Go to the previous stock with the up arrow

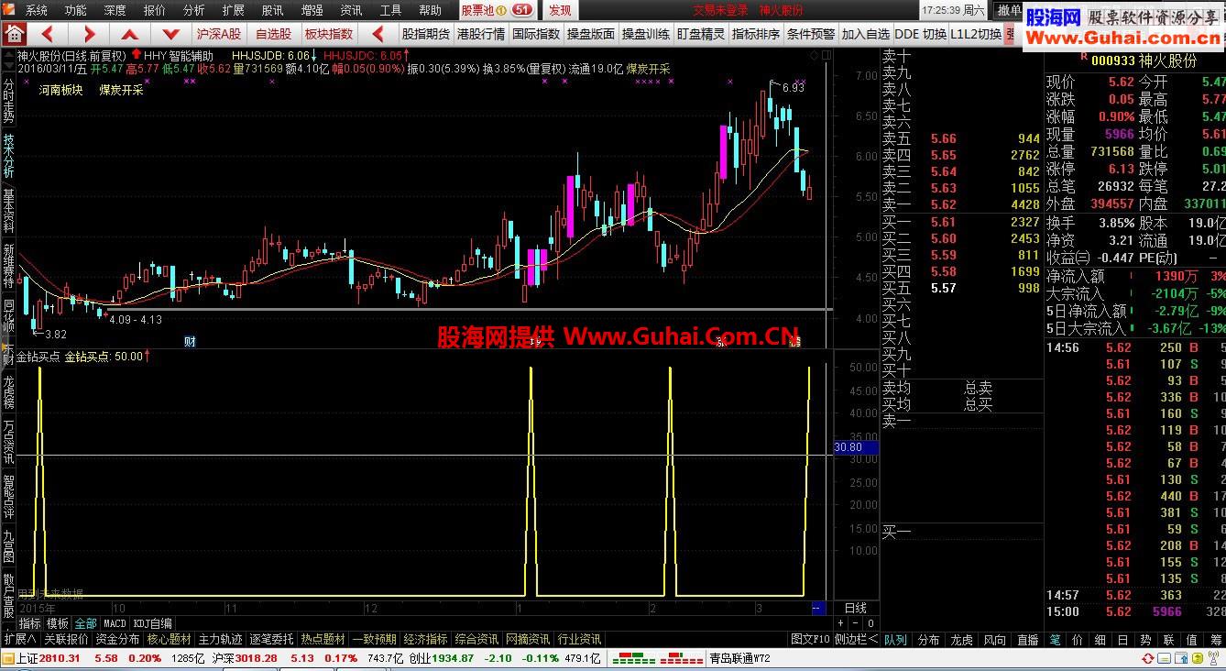tap(130, 34)
